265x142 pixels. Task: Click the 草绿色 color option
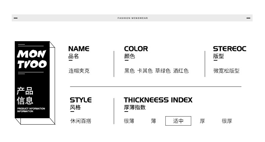point(163,71)
